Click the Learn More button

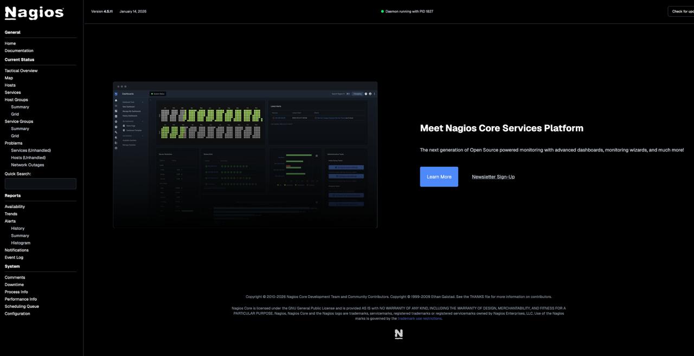coord(439,177)
